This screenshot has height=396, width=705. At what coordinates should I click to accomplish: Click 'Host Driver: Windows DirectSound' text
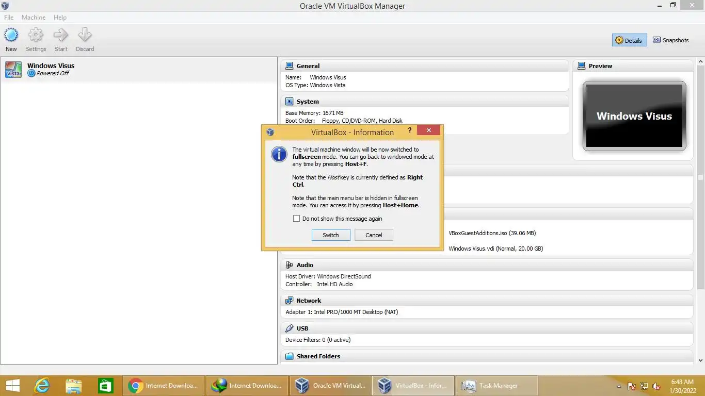tap(328, 276)
